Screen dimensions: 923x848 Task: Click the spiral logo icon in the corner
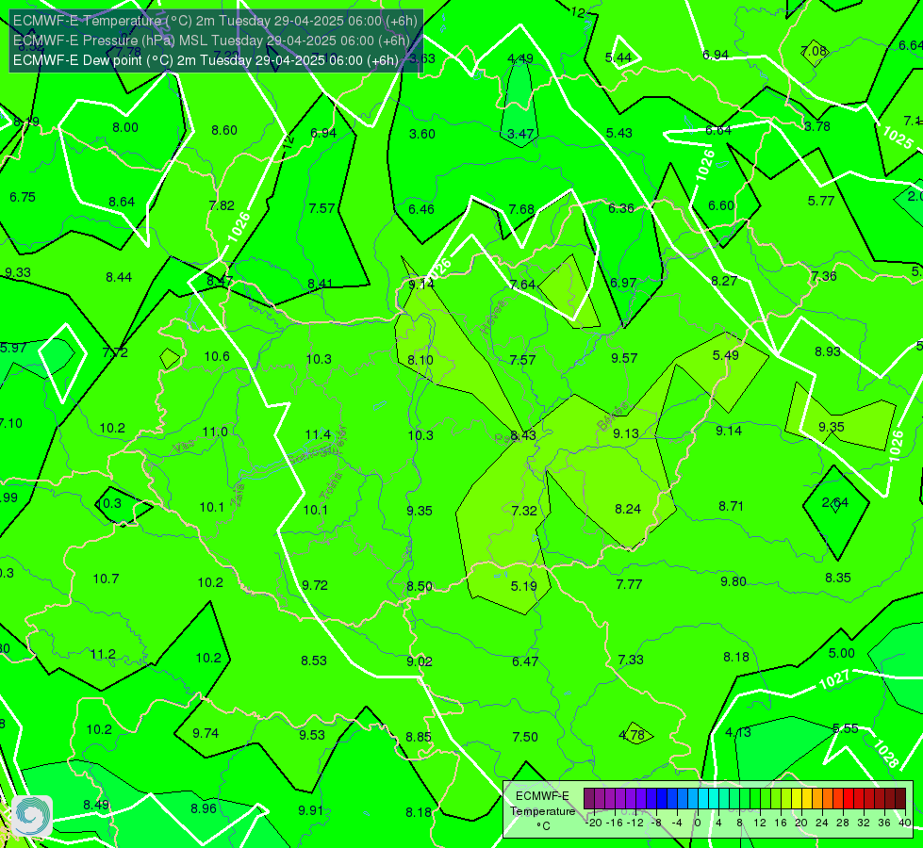click(x=31, y=816)
